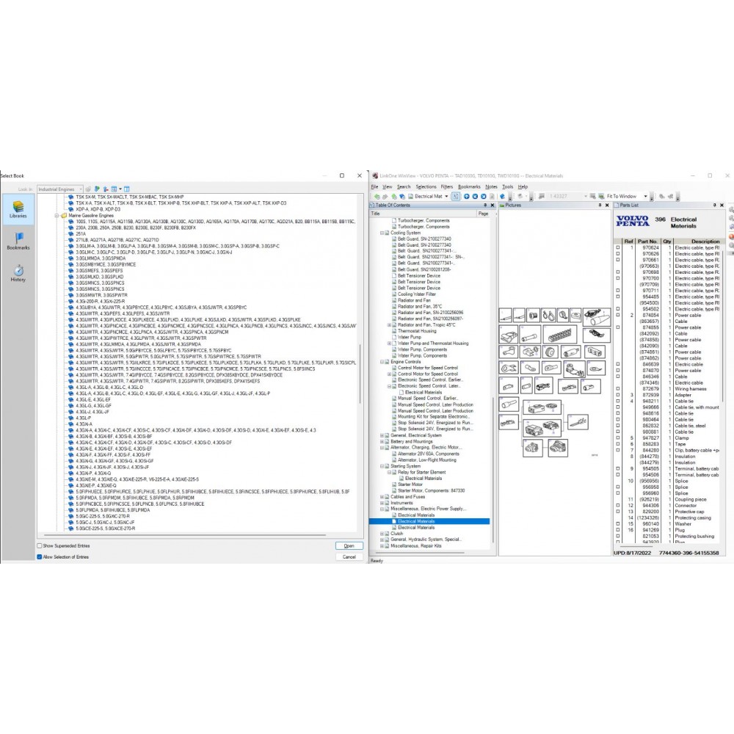Open the Selections menu
This screenshot has height=734, width=734.
point(426,186)
